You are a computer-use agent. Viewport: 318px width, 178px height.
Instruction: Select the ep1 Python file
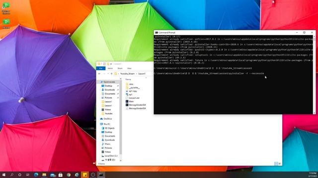130,94
